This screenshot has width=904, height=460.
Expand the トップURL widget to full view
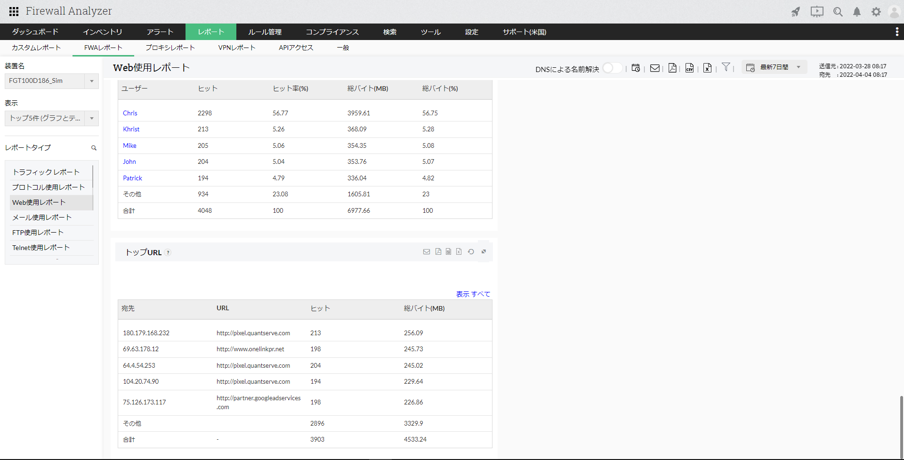pyautogui.click(x=484, y=252)
